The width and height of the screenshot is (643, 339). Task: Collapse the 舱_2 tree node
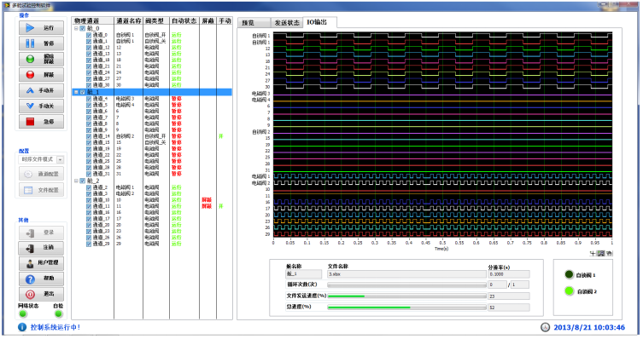click(76, 181)
